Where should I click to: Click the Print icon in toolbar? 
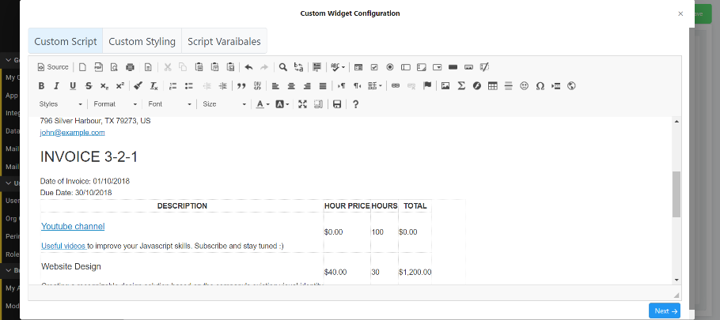(130, 67)
